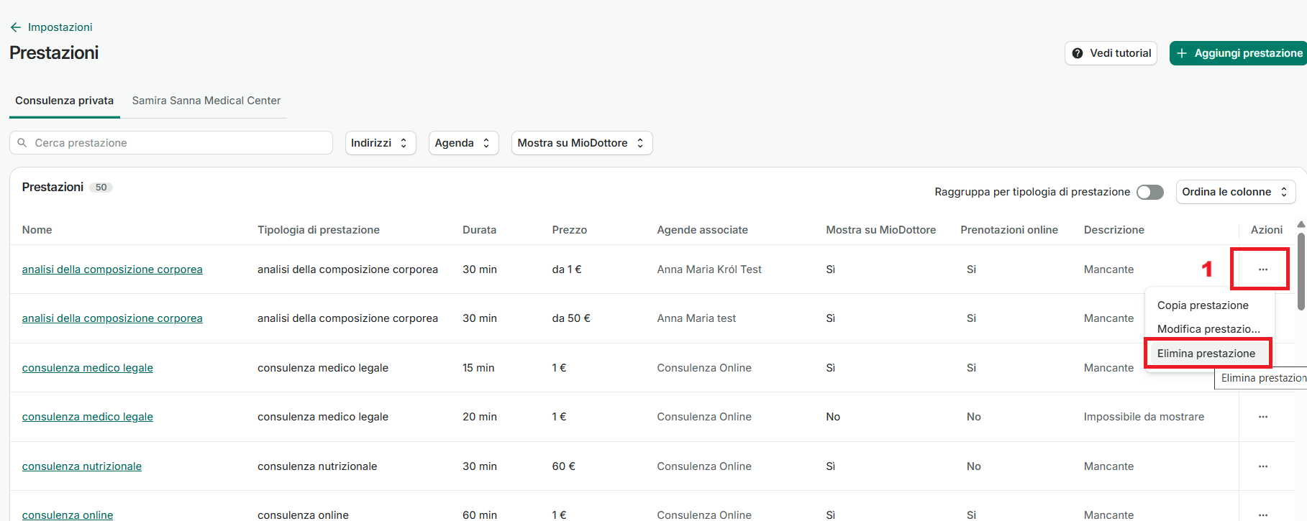Image resolution: width=1307 pixels, height=521 pixels.
Task: Click the Aggiungi prestazione button
Action: pos(1239,53)
